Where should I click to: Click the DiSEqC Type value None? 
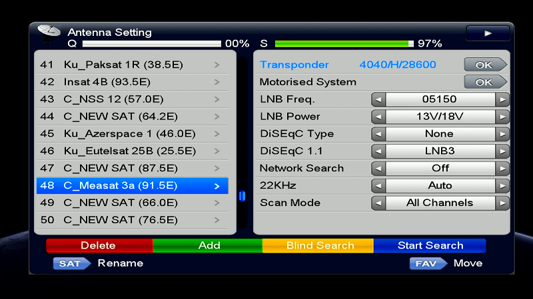coord(440,134)
